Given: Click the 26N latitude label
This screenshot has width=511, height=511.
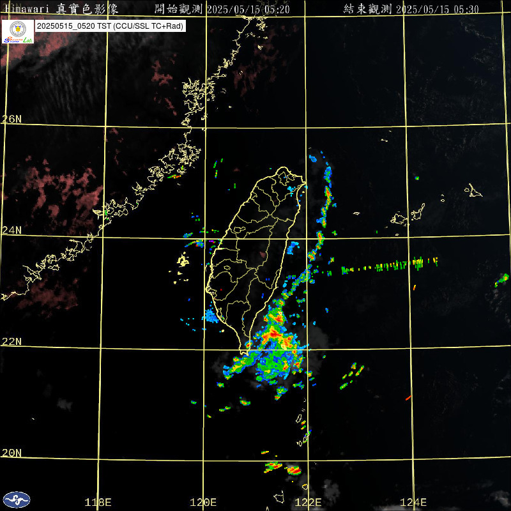Looking at the screenshot, I should (11, 119).
